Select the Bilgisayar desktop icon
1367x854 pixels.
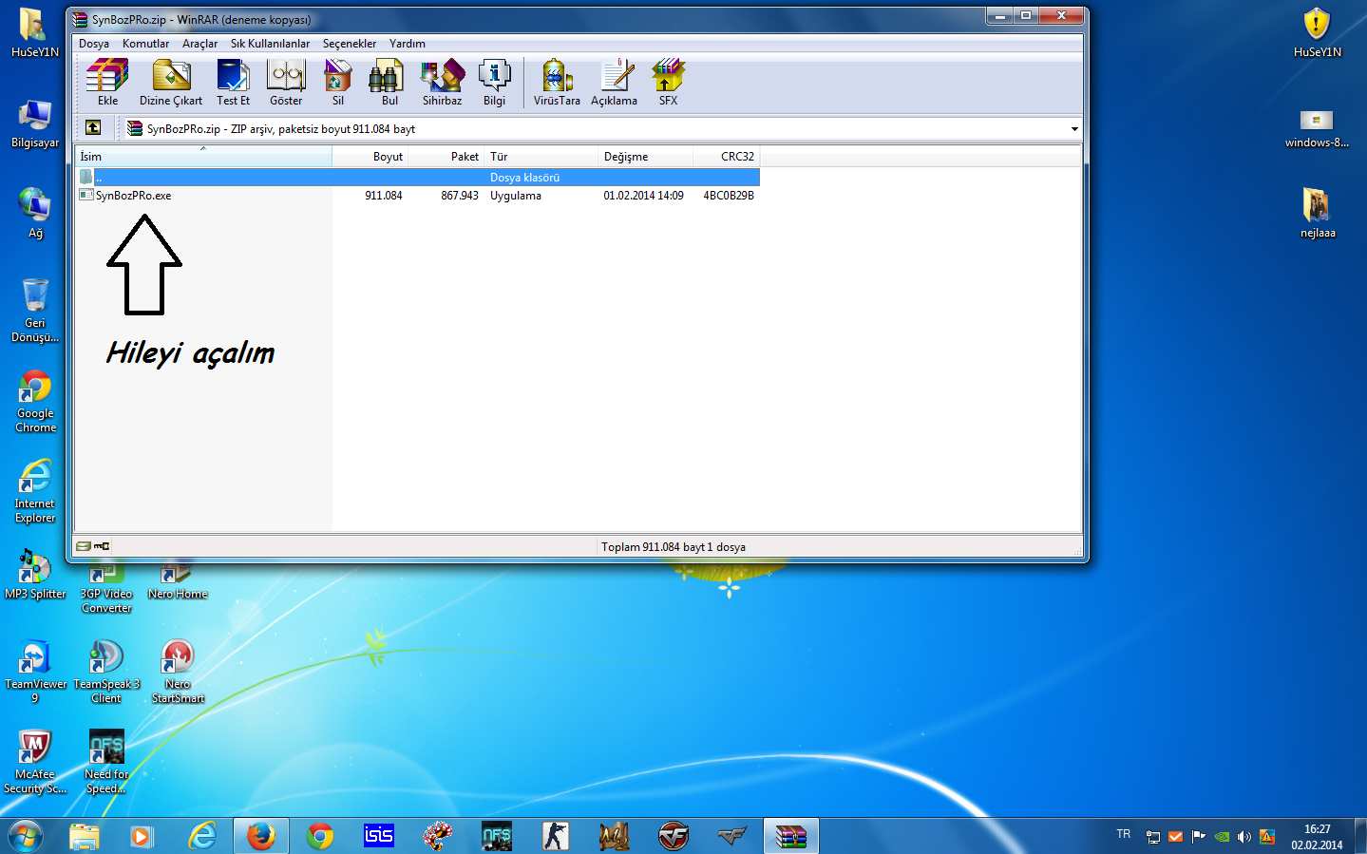click(35, 123)
